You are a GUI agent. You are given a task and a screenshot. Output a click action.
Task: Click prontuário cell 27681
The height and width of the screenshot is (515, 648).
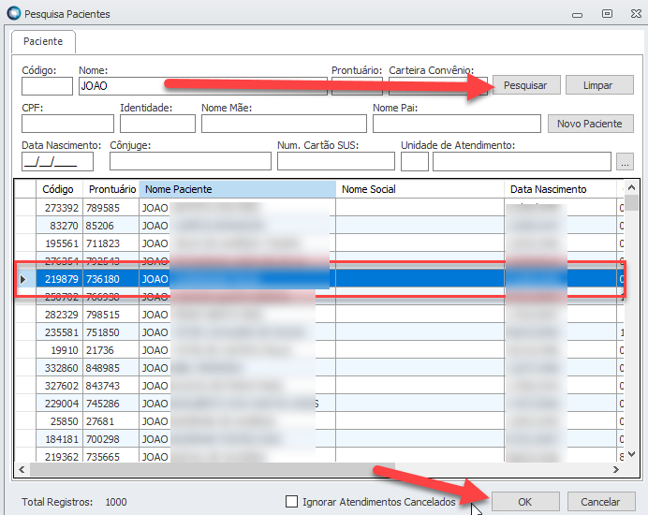(x=111, y=421)
